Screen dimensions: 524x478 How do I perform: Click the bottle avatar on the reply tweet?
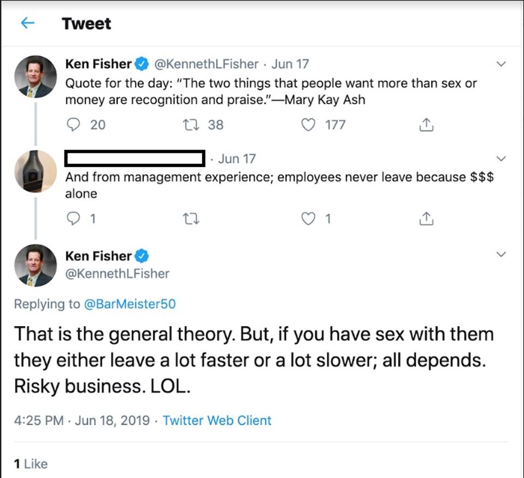pos(36,172)
